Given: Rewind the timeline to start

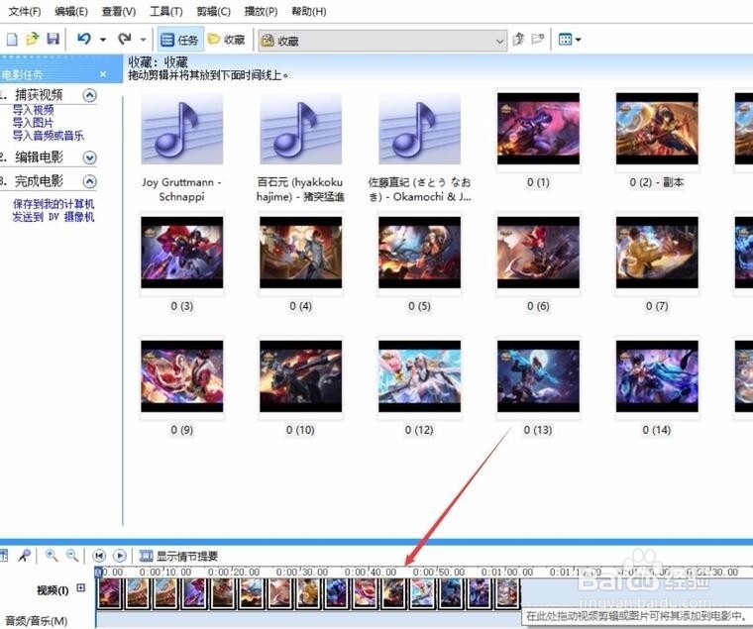Looking at the screenshot, I should click(x=99, y=556).
